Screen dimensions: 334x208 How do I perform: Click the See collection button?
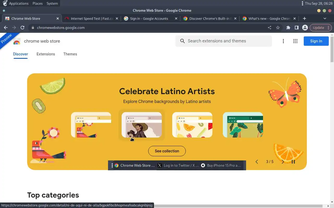(167, 151)
